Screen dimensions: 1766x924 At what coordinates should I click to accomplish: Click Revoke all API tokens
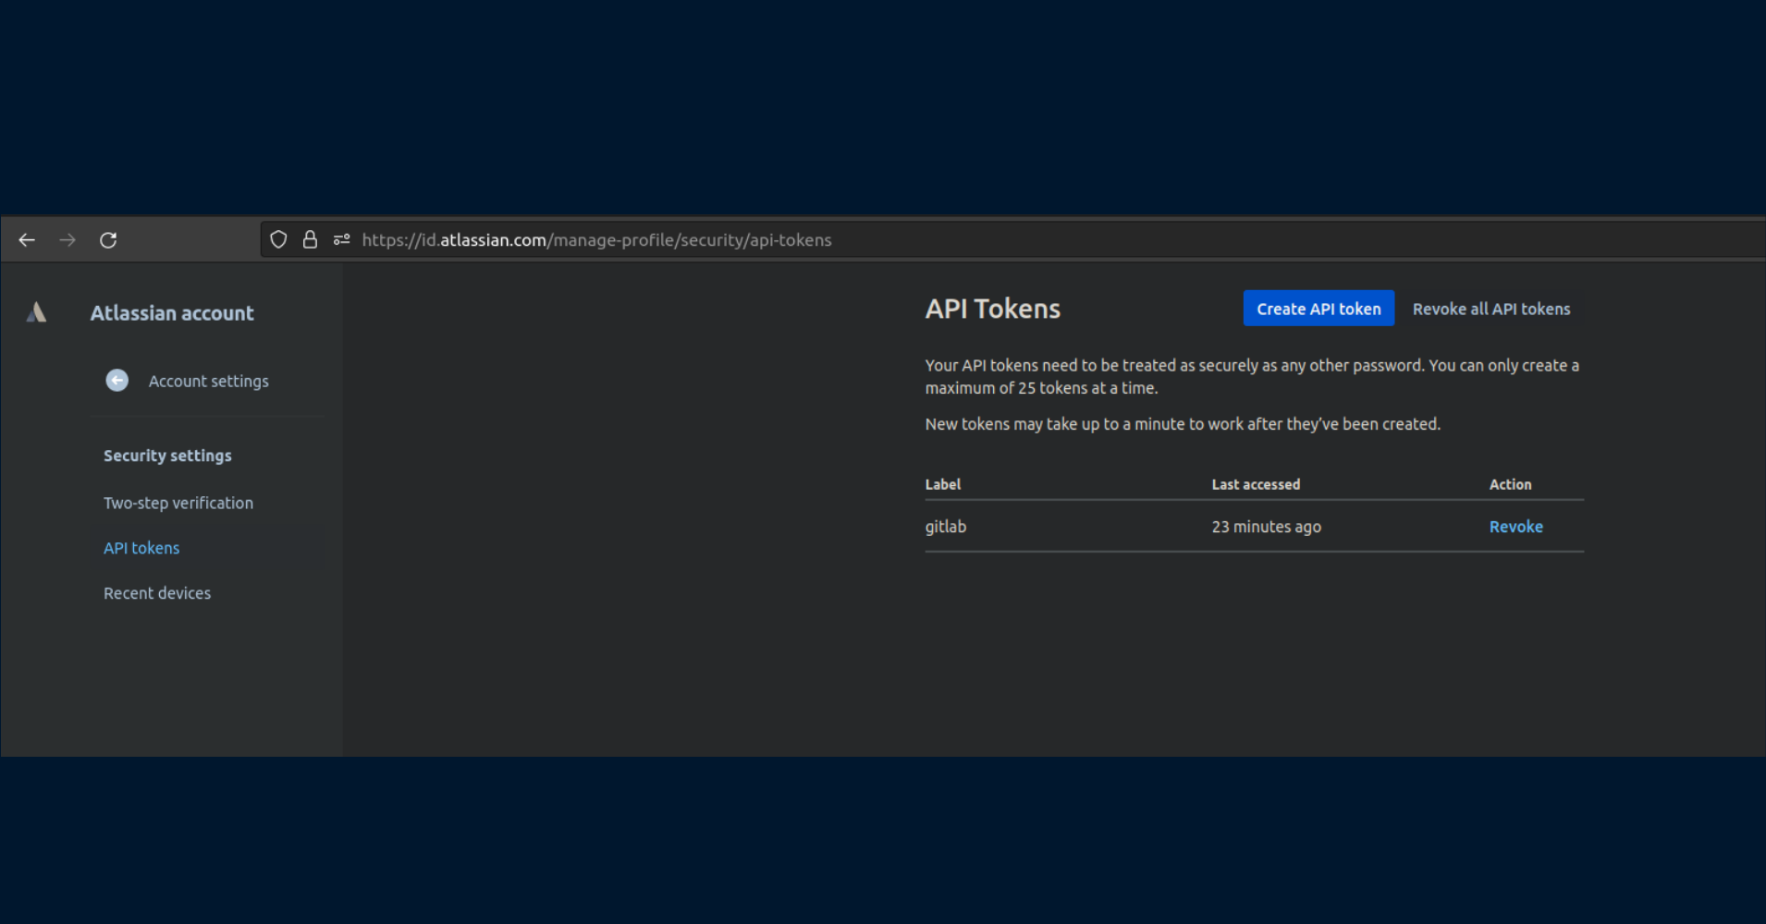pos(1491,309)
